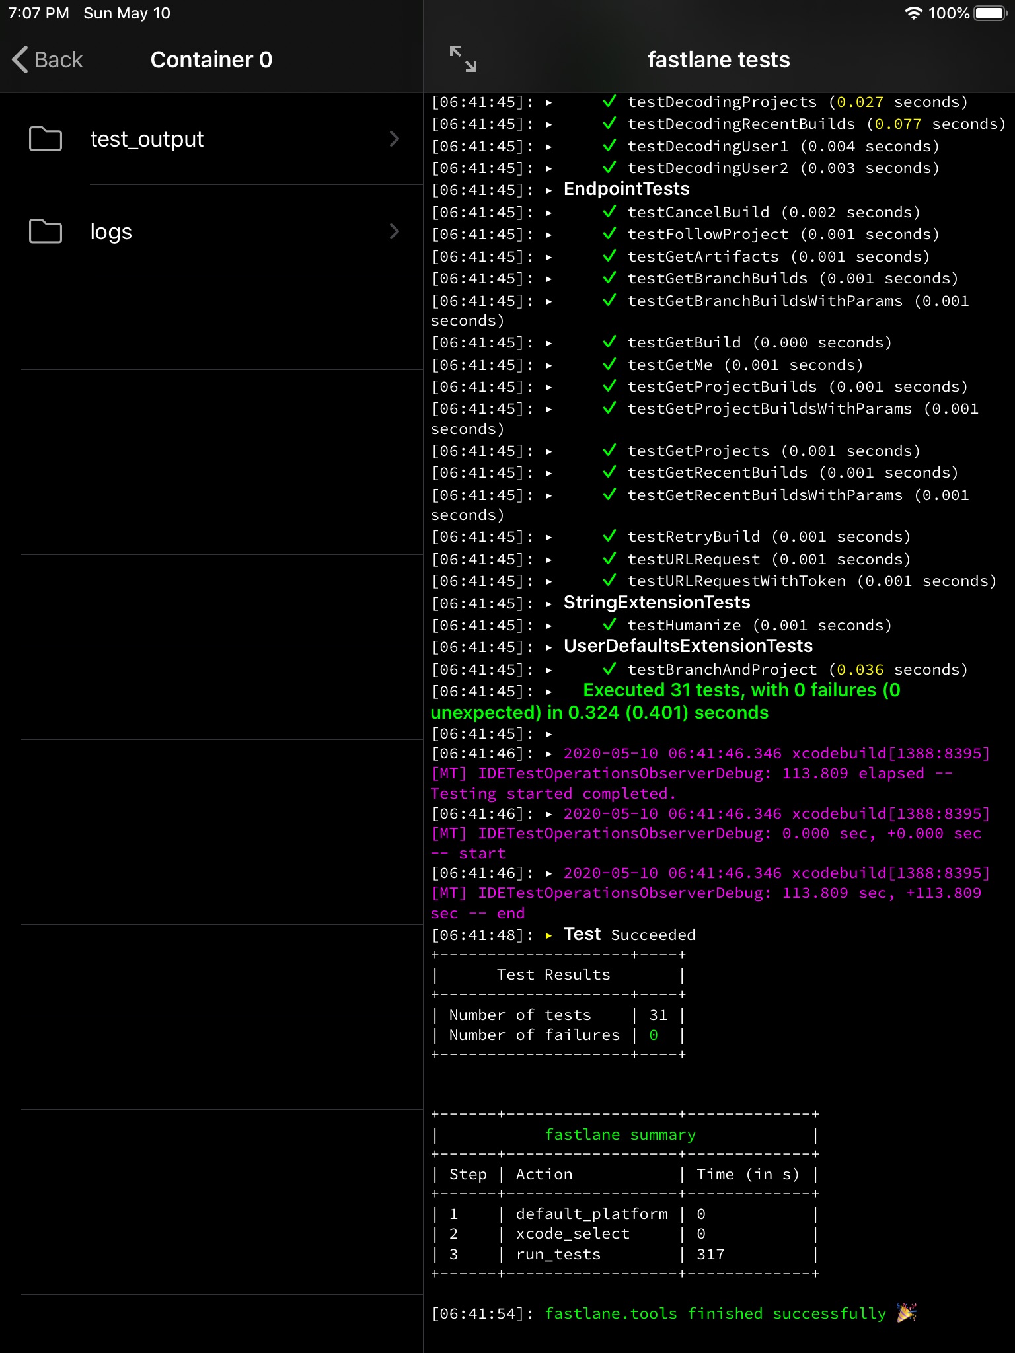Click 'Executed 31 tests' summary line
Viewport: 1015px width, 1353px height.
click(665, 702)
